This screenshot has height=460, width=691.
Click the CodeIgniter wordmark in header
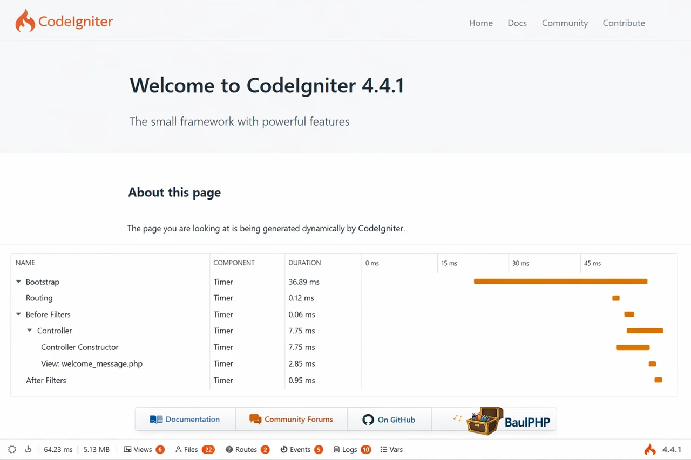click(76, 22)
